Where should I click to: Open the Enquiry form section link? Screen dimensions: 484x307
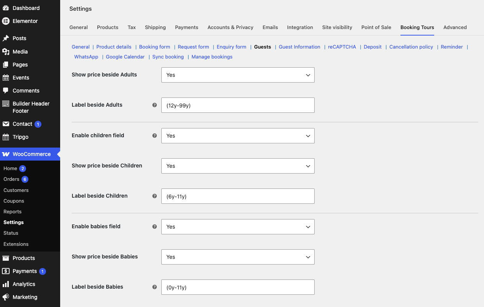[231, 47]
